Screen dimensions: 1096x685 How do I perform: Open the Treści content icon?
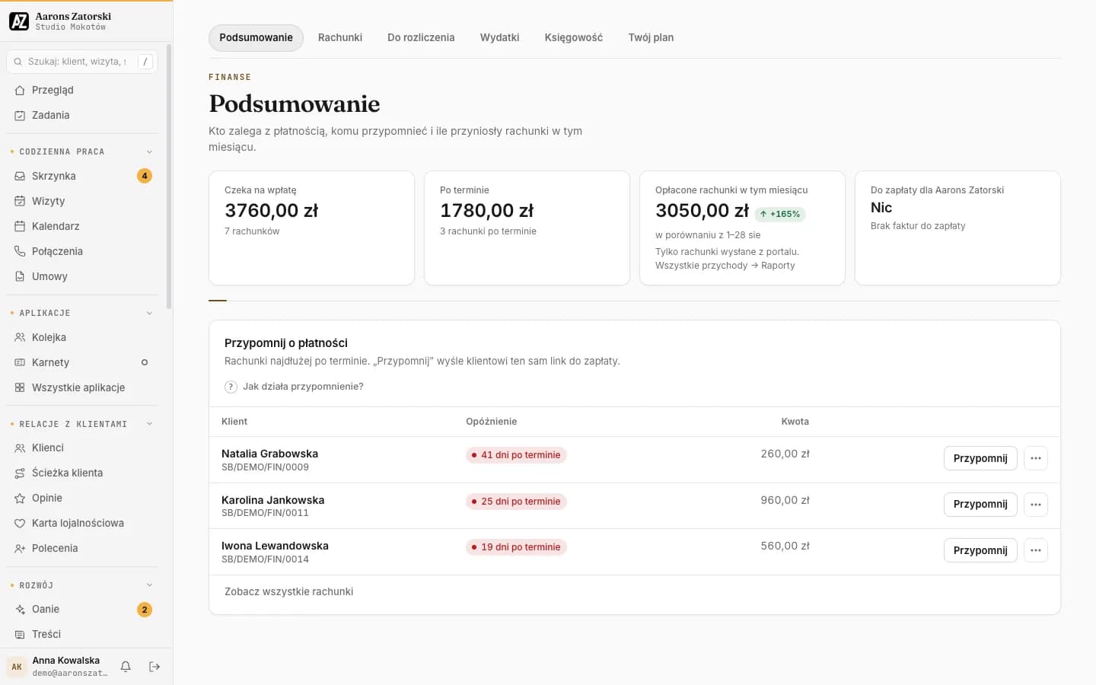[x=20, y=634]
